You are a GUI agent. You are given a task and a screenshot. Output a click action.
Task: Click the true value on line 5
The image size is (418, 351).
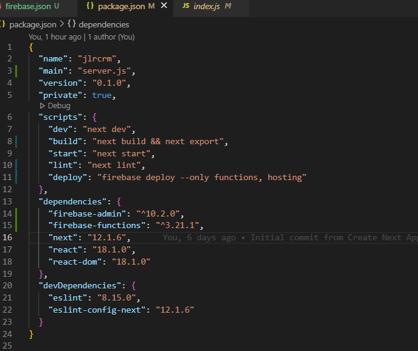(x=102, y=96)
